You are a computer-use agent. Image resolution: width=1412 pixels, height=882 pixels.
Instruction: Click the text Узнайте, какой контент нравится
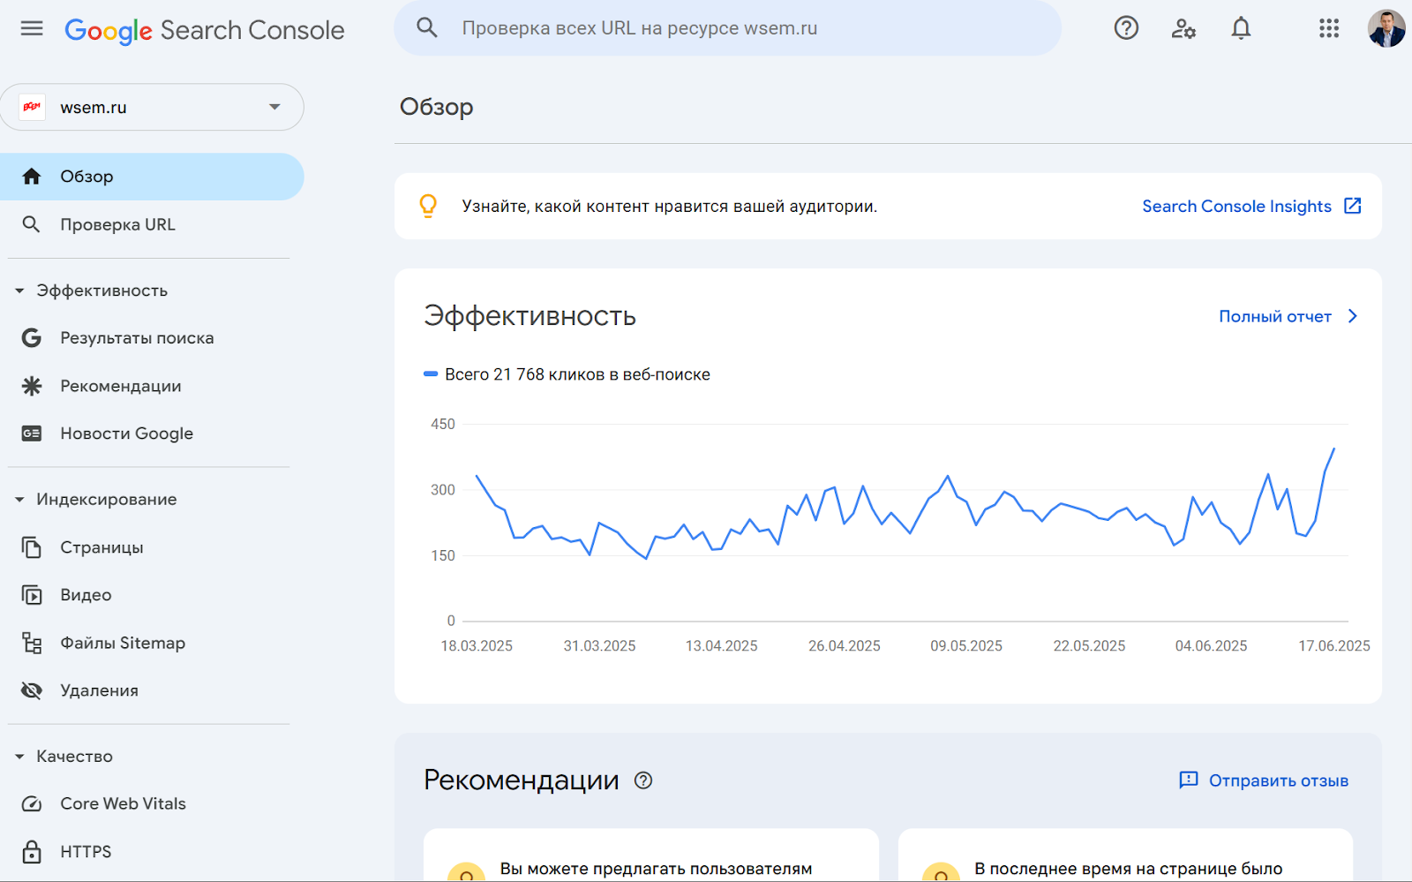pyautogui.click(x=670, y=207)
